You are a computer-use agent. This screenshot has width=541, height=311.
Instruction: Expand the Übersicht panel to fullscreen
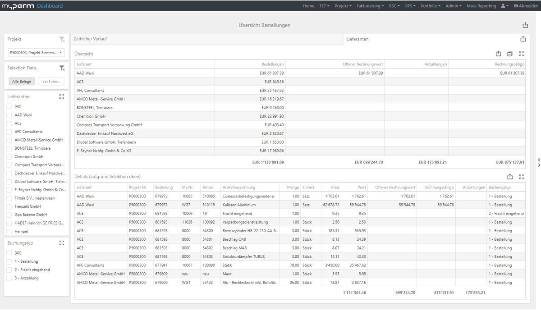pos(522,54)
